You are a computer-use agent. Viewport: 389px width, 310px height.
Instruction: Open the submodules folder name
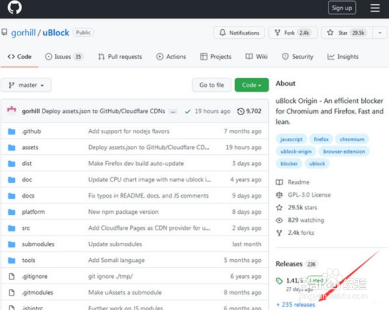(x=38, y=244)
